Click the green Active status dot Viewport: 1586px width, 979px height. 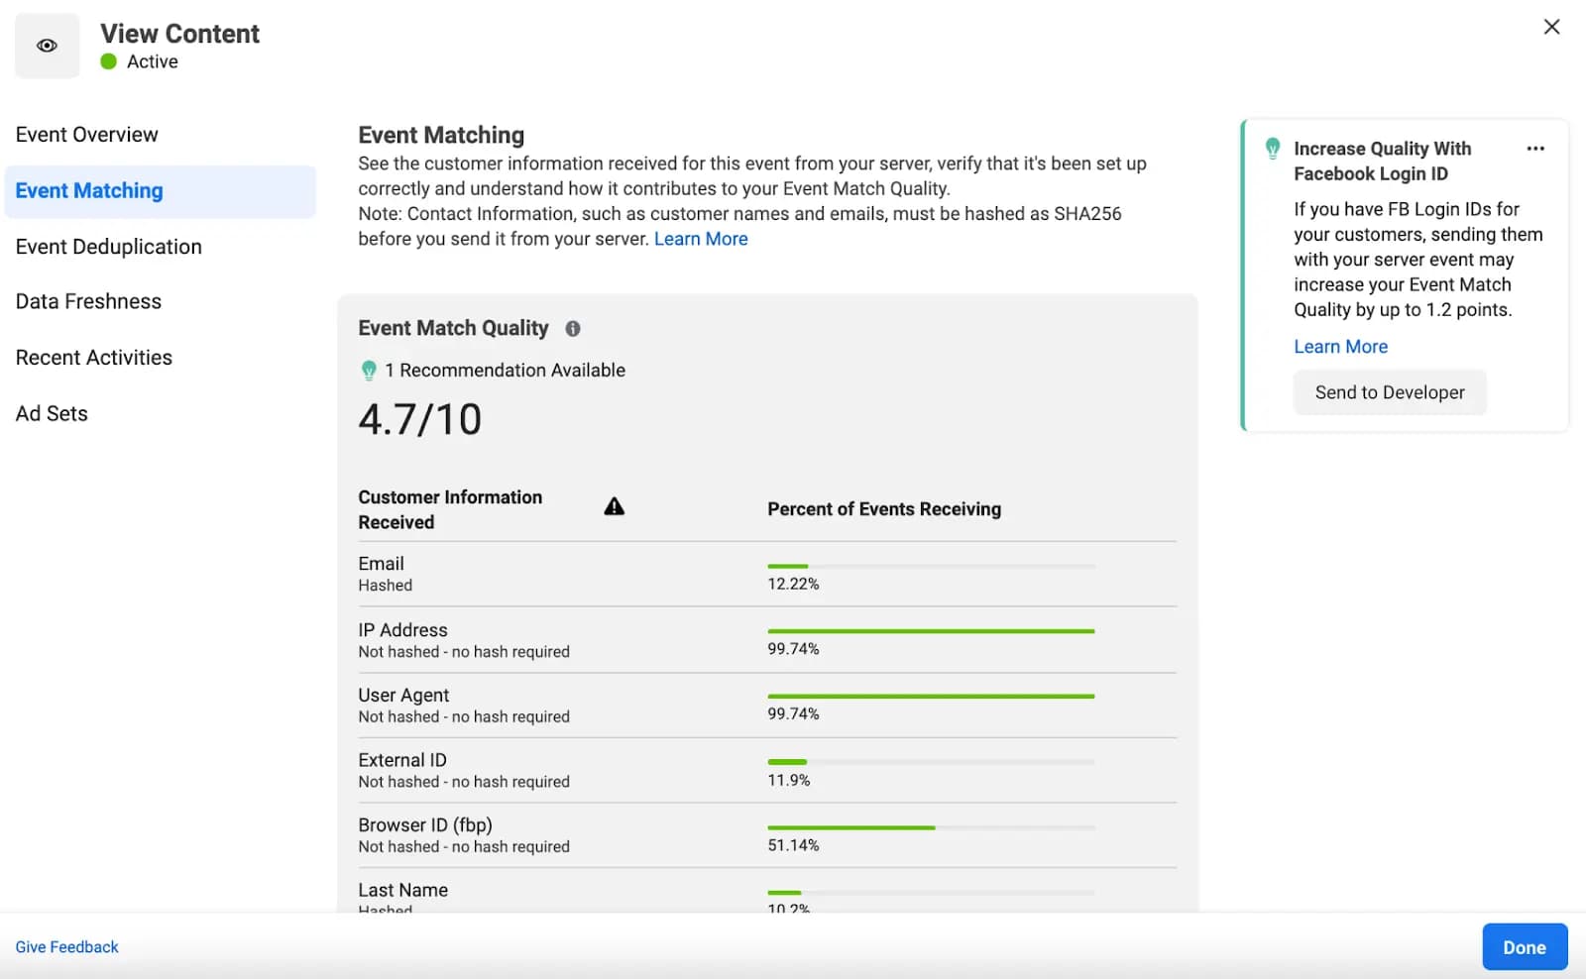(x=109, y=61)
